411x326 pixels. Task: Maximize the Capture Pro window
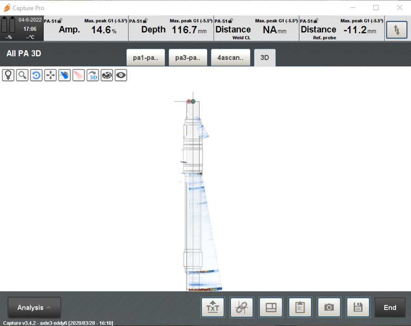coord(376,8)
